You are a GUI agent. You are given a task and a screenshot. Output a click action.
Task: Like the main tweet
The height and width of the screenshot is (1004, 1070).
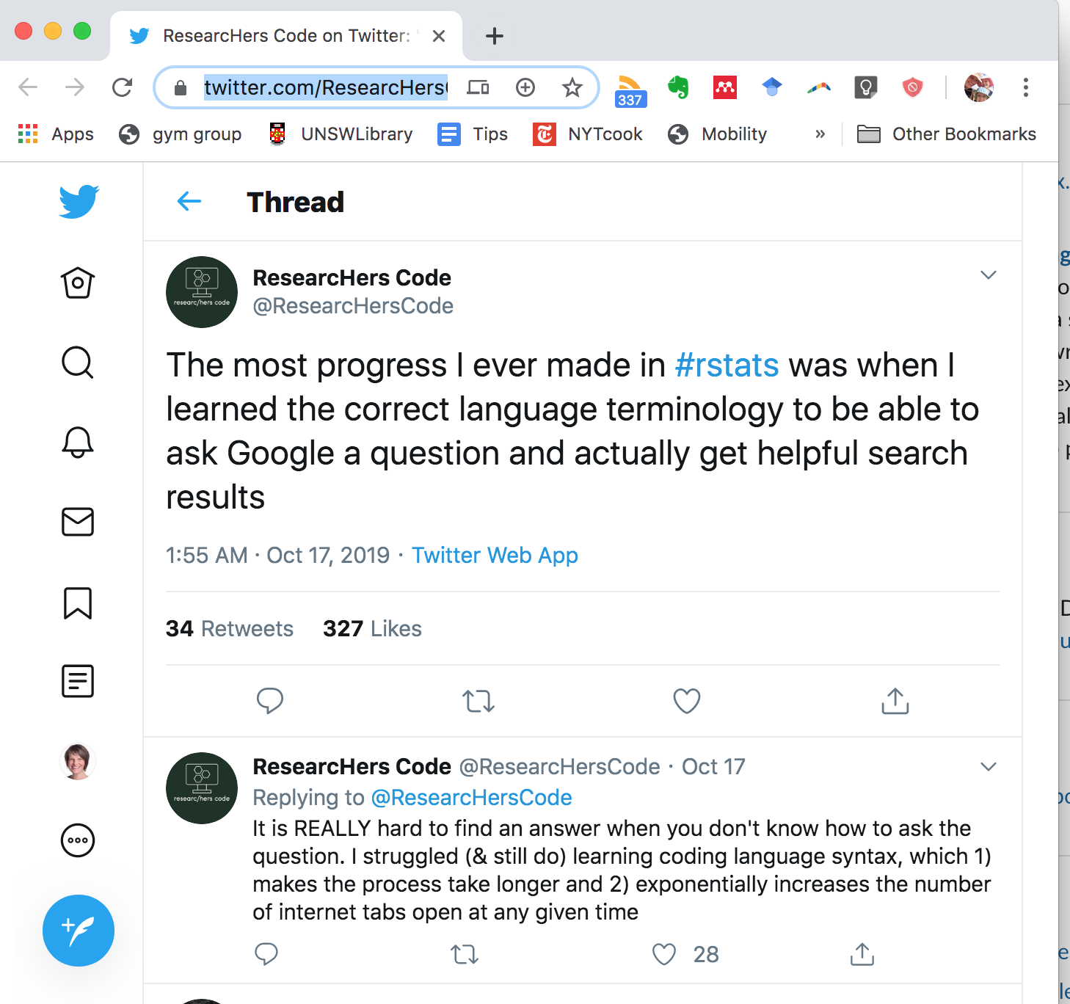(687, 702)
